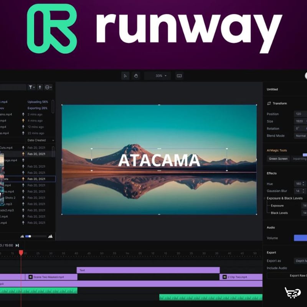The height and width of the screenshot is (307, 307).
Task: Select the purple Text clip on the timeline
Action: [x=148, y=270]
